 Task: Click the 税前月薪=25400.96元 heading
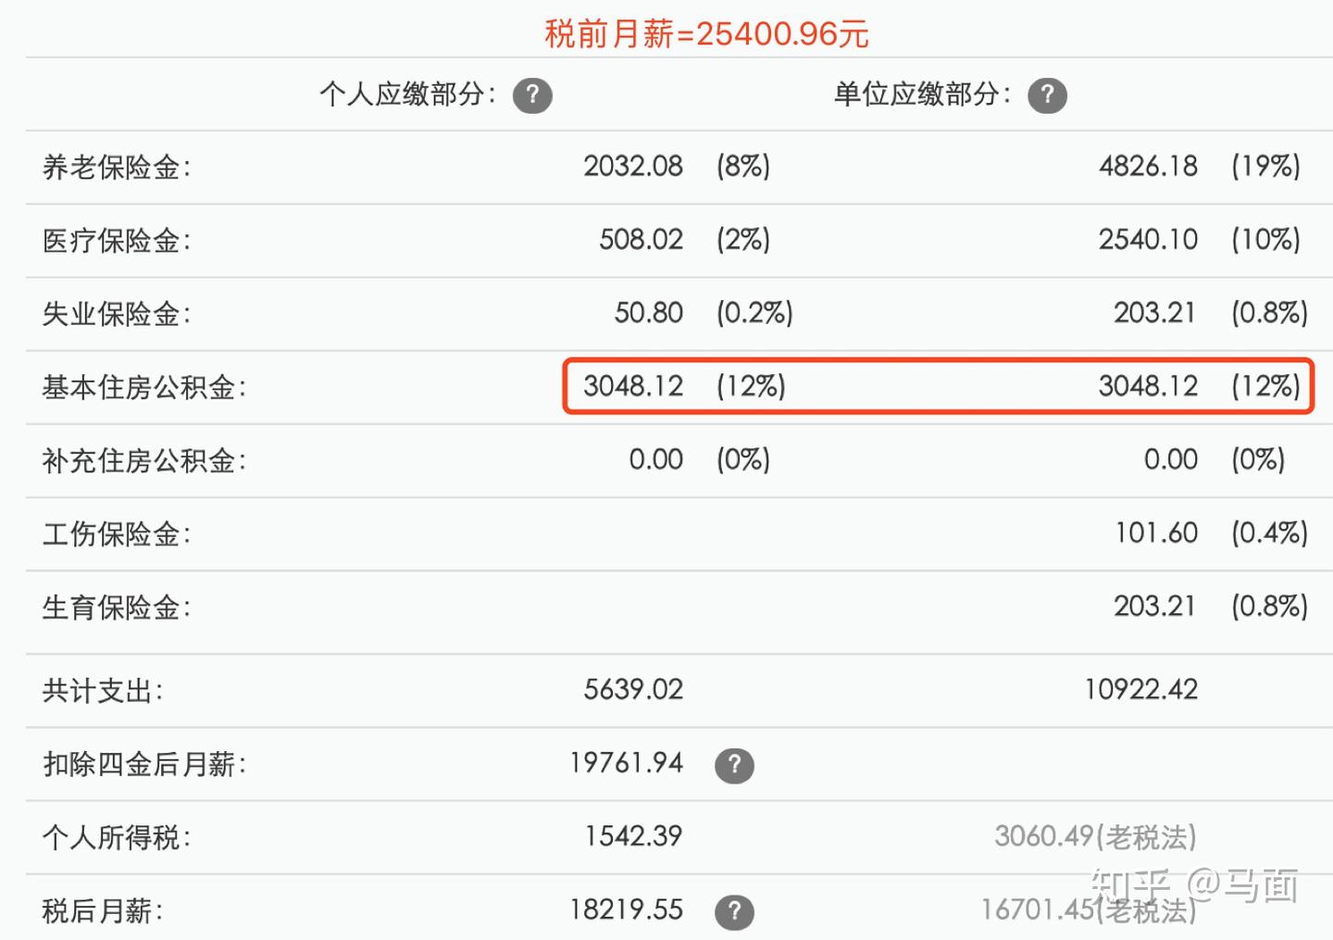point(706,34)
